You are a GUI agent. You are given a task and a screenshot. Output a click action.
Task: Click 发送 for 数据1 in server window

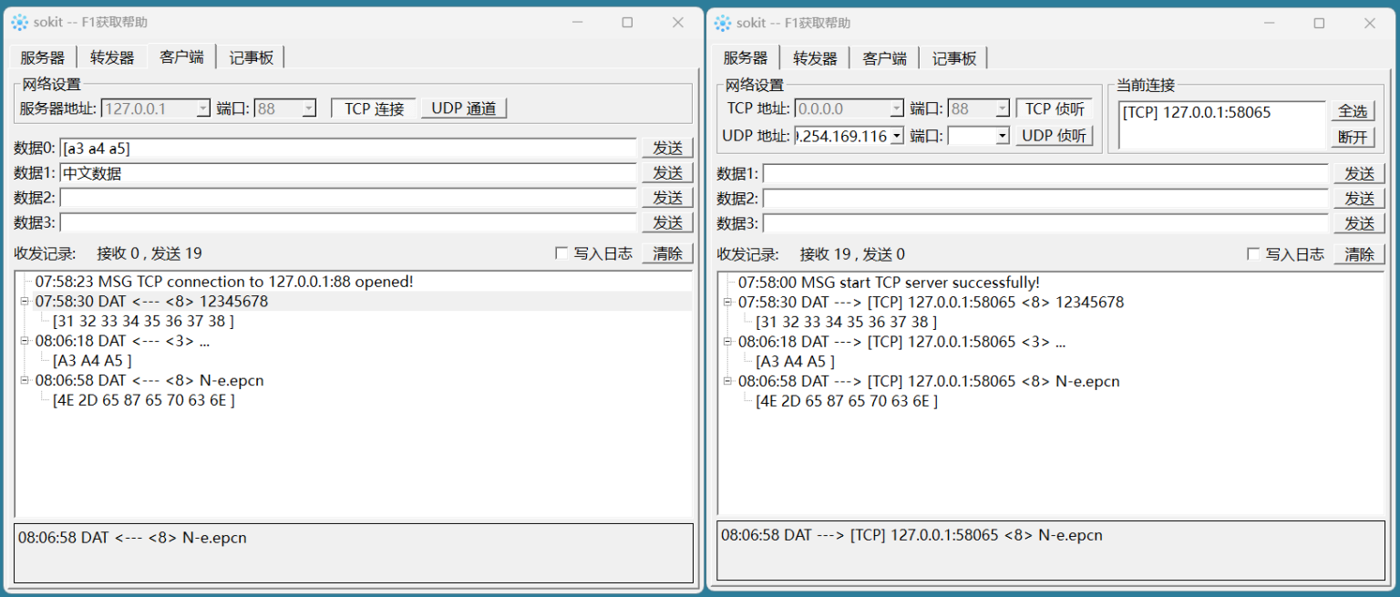click(x=1359, y=173)
